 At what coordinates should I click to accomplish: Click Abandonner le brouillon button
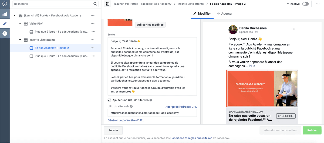pyautogui.click(x=280, y=130)
